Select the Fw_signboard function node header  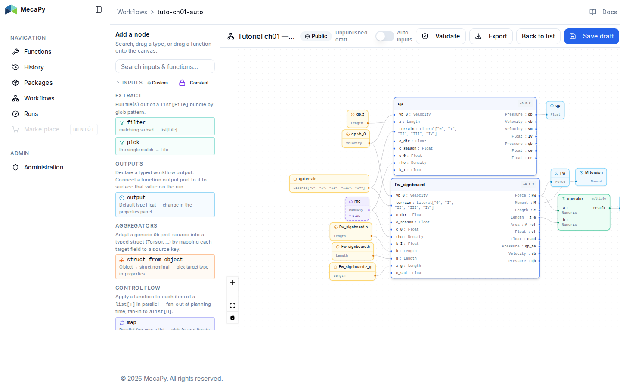tap(465, 185)
